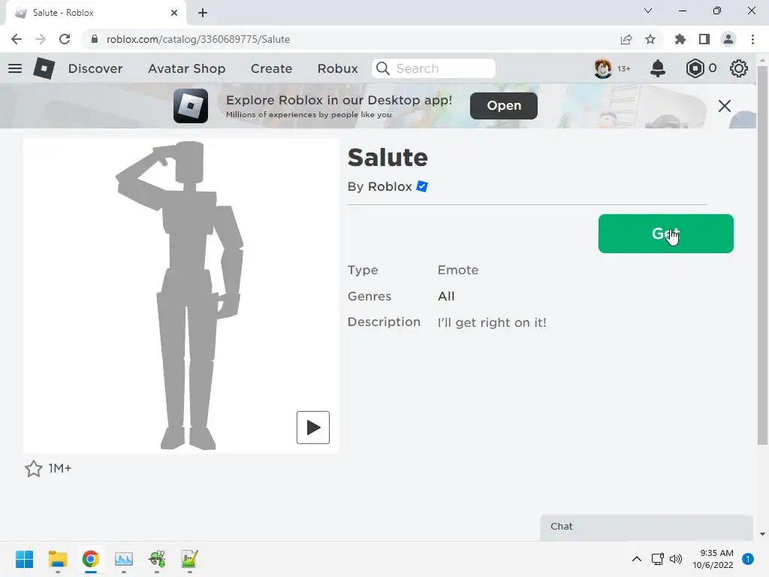Click the 1M+ favorites count
The height and width of the screenshot is (577, 769).
coord(60,469)
